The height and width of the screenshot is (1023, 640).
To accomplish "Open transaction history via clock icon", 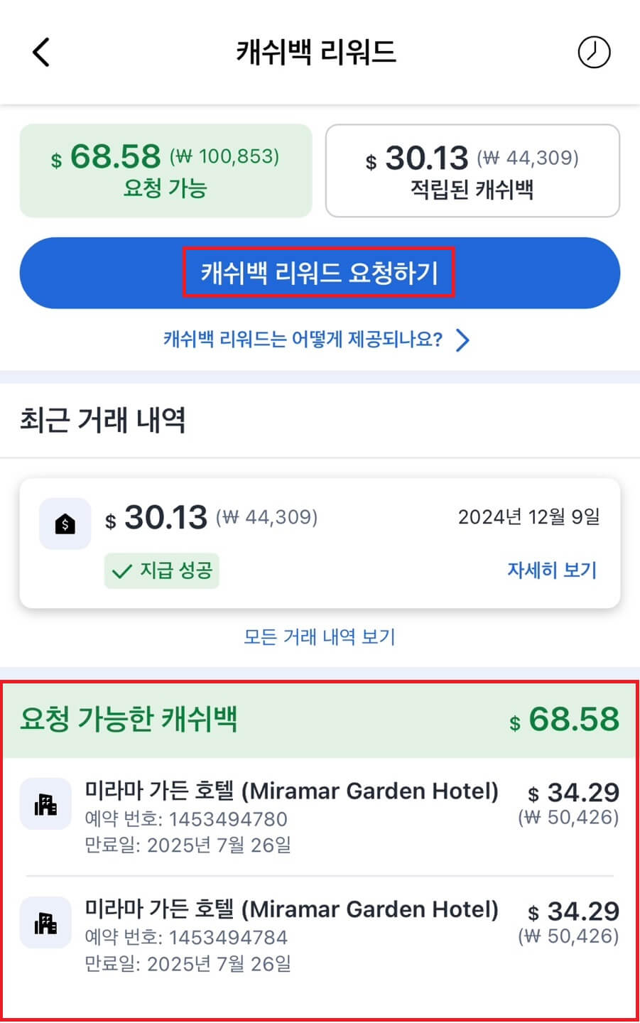I will [x=595, y=52].
